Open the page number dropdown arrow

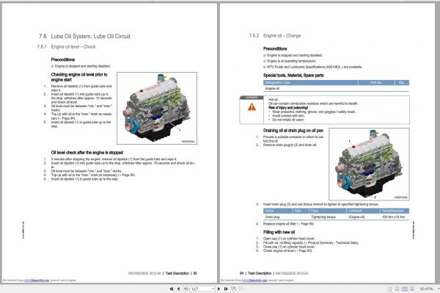(x=213, y=289)
